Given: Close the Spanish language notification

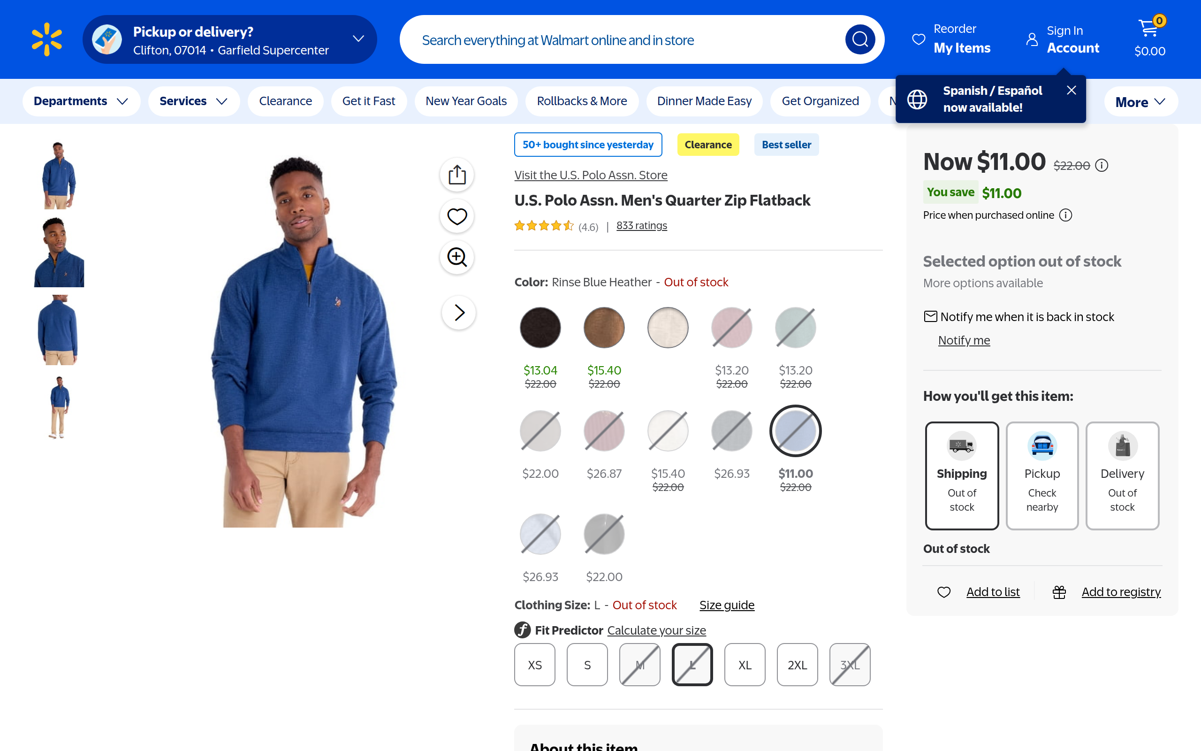Looking at the screenshot, I should click(1071, 91).
